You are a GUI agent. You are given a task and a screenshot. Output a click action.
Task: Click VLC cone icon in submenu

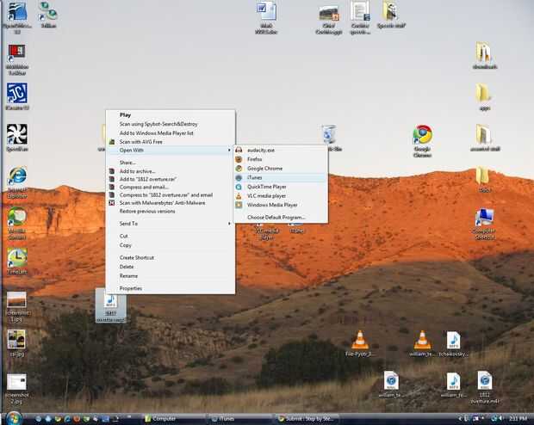(x=239, y=196)
